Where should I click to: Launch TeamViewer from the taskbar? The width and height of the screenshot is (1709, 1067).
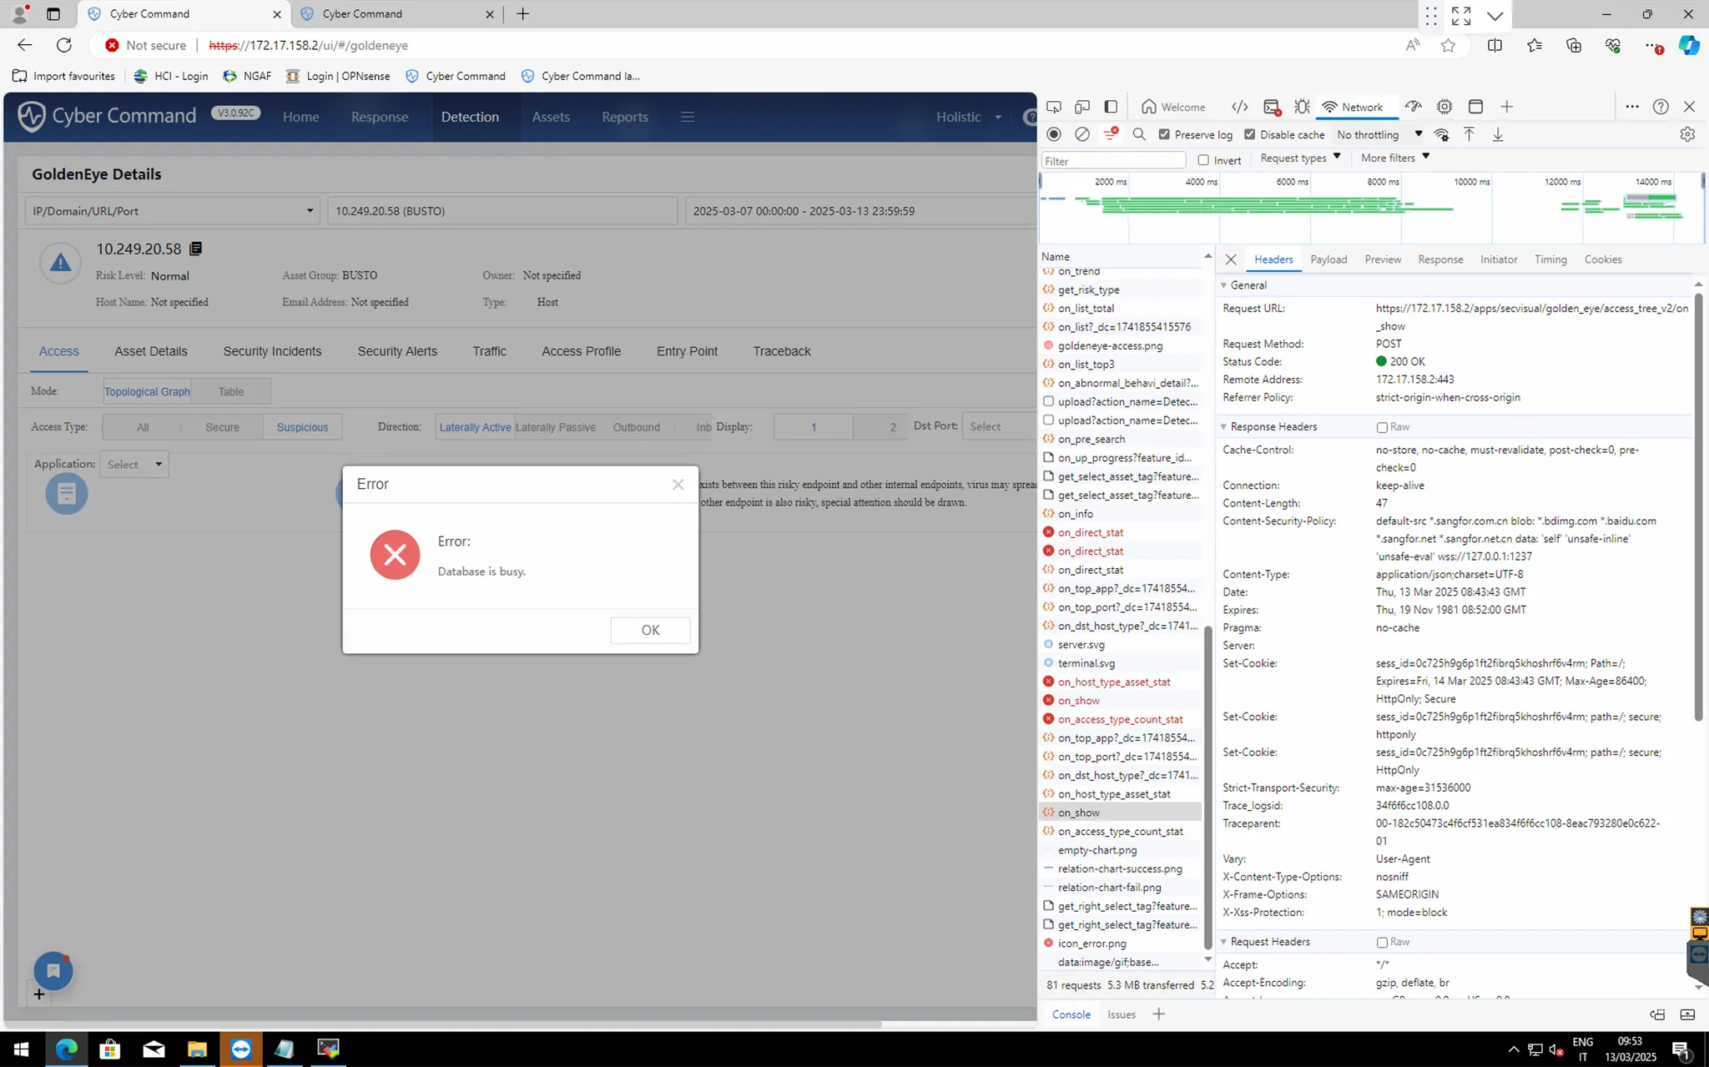coord(241,1049)
